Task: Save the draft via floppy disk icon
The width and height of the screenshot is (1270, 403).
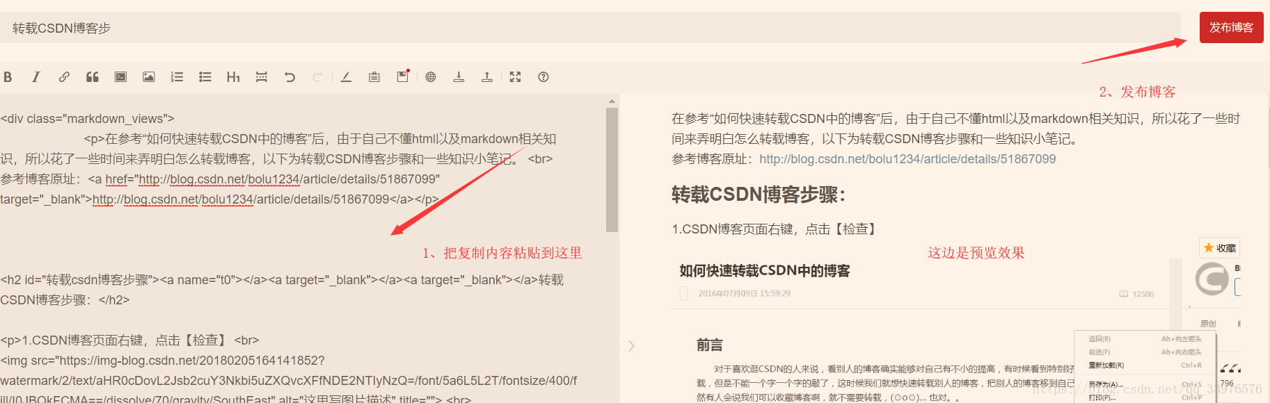Action: tap(402, 76)
